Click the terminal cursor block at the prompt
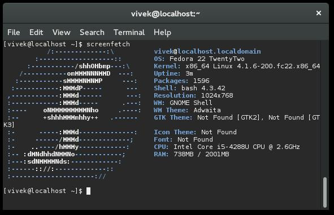This screenshot has width=334, height=215. pyautogui.click(x=88, y=191)
